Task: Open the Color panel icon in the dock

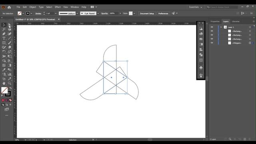Action: pos(201,34)
